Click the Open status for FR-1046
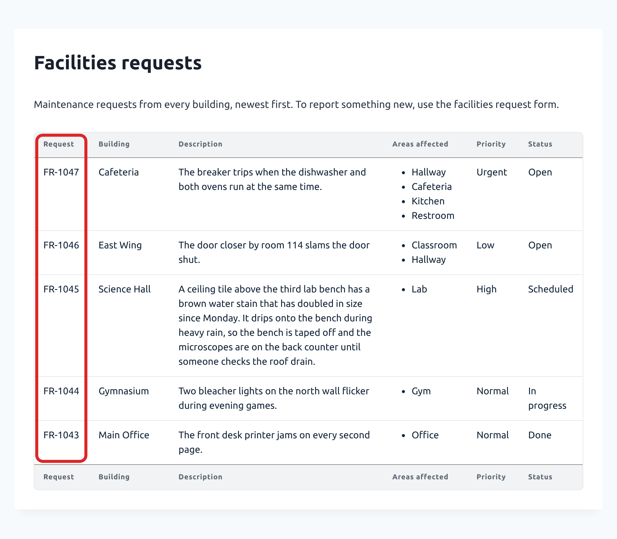This screenshot has width=617, height=539. (540, 245)
